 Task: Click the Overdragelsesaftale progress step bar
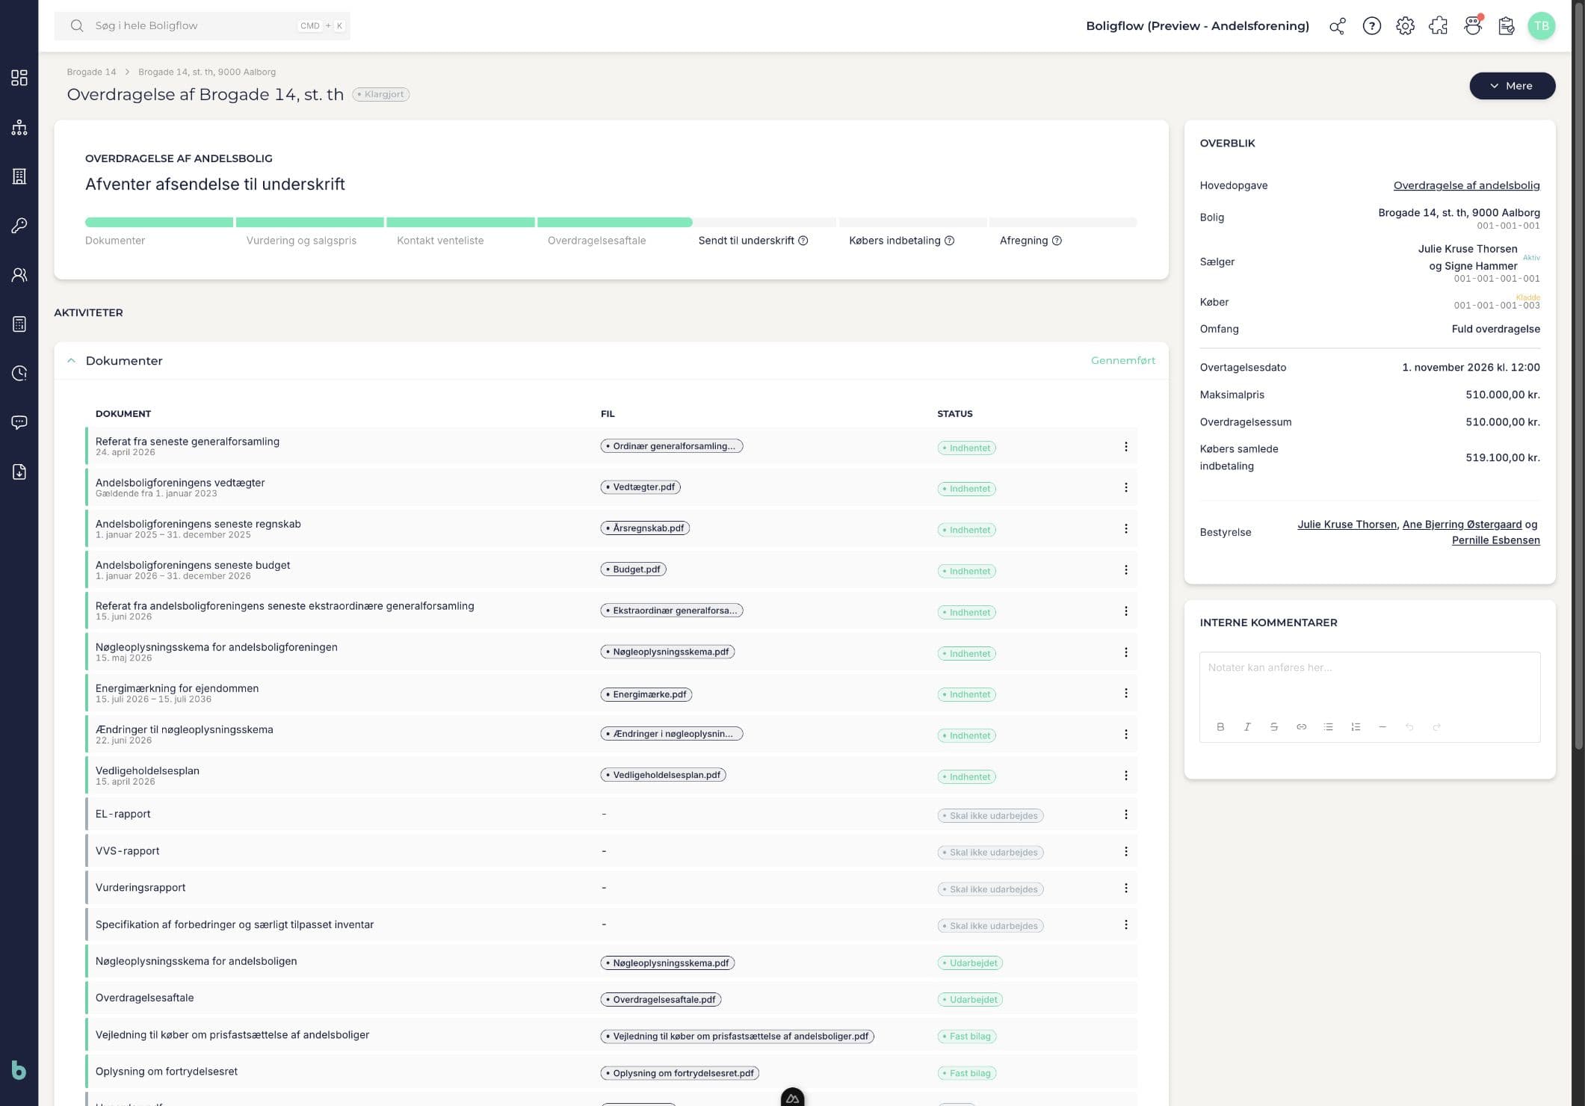click(614, 222)
